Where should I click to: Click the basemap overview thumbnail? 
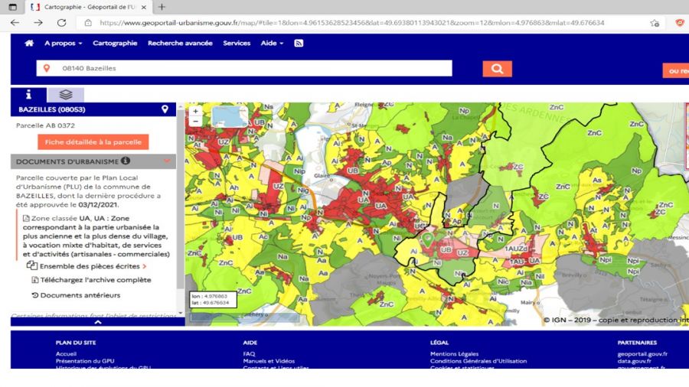point(230,116)
